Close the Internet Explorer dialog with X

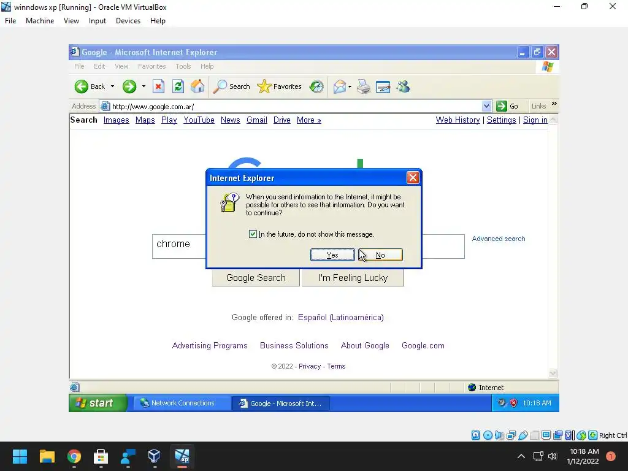pos(413,177)
